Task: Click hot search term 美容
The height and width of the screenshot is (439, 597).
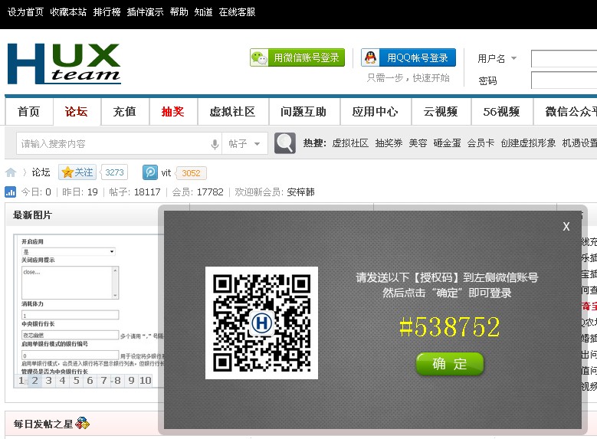Action: (418, 143)
